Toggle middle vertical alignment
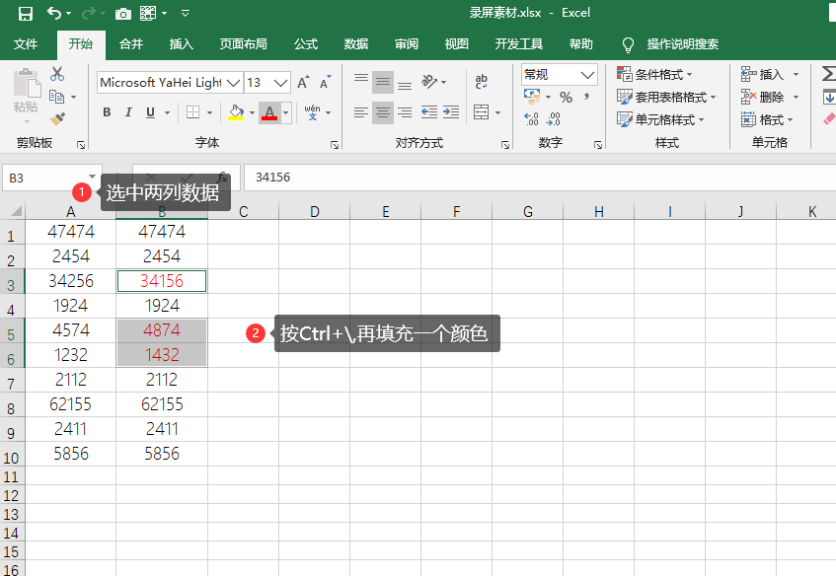The height and width of the screenshot is (576, 836). pyautogui.click(x=383, y=82)
